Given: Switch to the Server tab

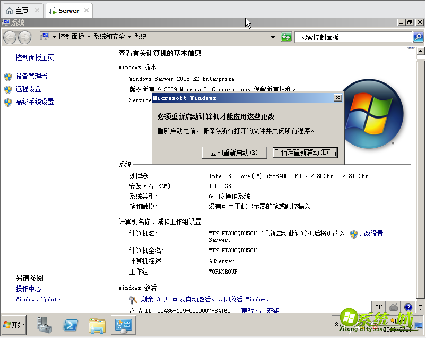Looking at the screenshot, I should [68, 10].
